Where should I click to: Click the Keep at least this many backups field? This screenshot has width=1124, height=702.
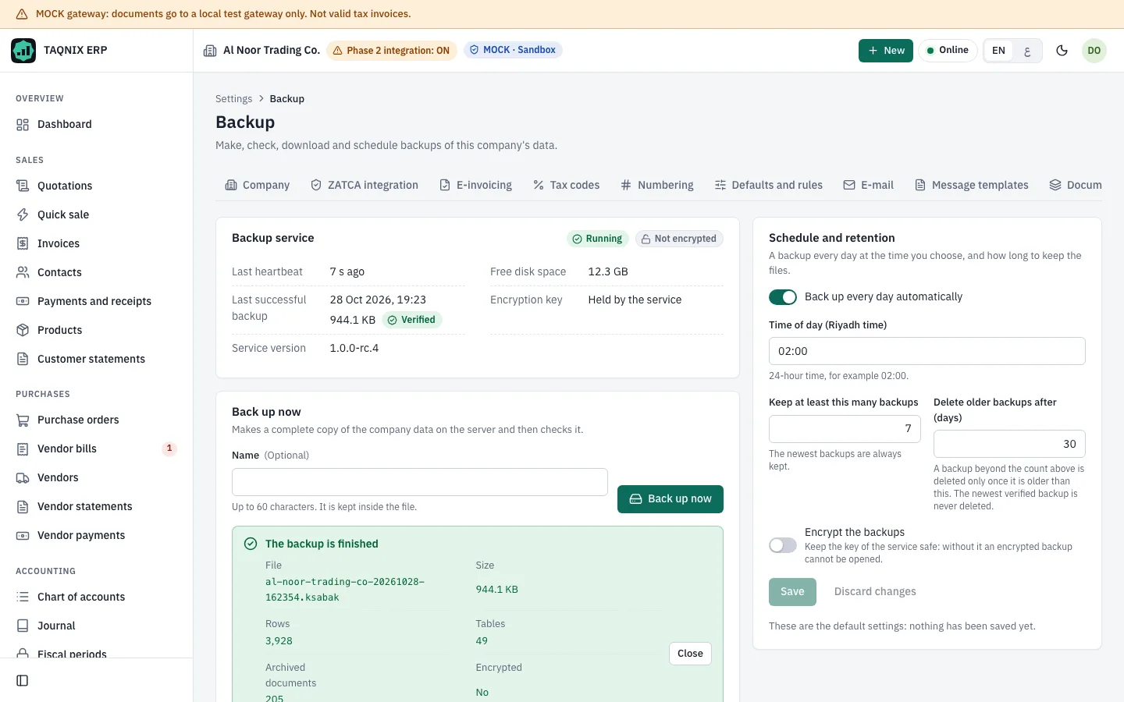[x=845, y=429]
